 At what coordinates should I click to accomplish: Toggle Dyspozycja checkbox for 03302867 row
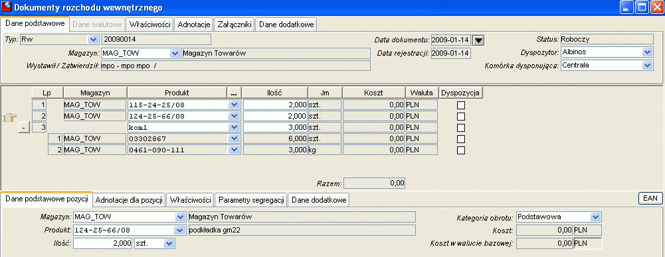[x=461, y=139]
